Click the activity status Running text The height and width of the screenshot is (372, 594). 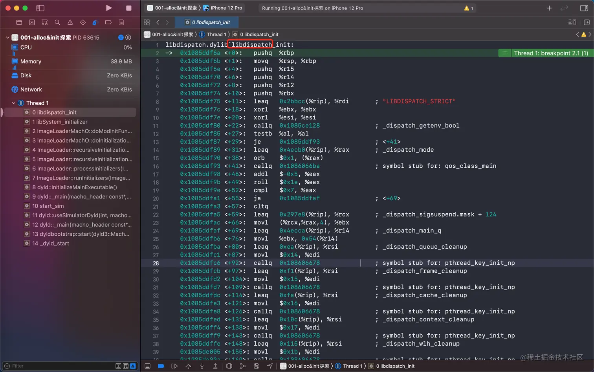(x=313, y=8)
